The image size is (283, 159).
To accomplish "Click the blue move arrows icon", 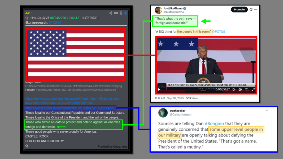I will point(126,13).
